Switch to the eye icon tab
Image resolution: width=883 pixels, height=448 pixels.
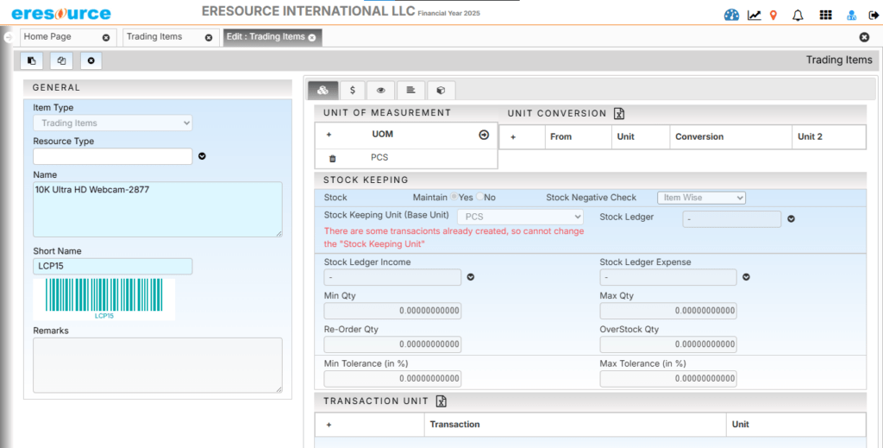point(380,90)
